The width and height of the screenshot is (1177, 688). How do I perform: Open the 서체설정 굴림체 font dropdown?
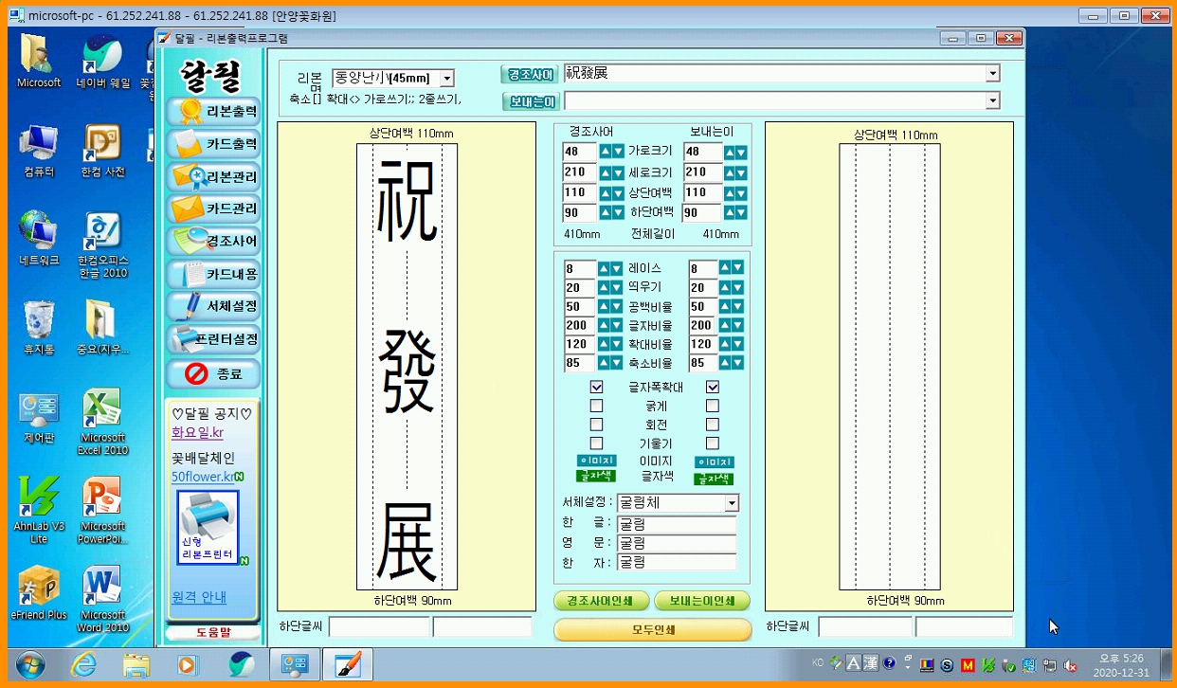[x=731, y=503]
